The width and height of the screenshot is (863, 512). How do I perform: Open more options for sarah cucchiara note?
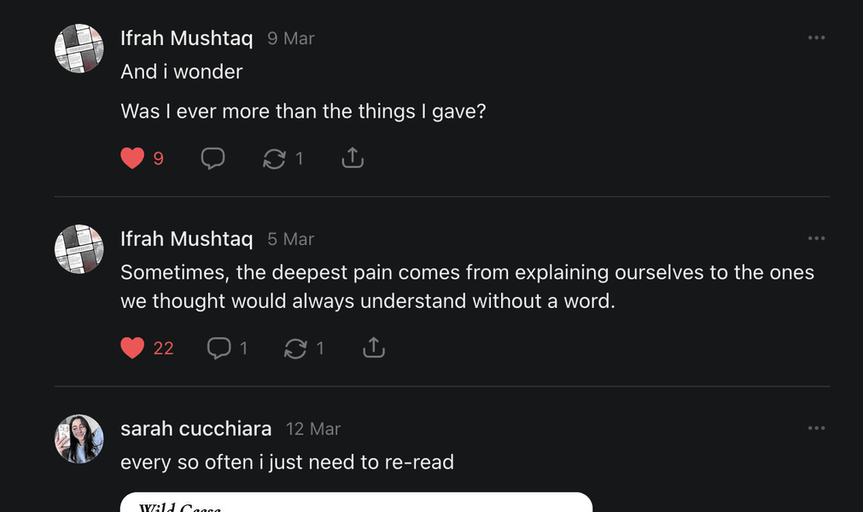816,428
